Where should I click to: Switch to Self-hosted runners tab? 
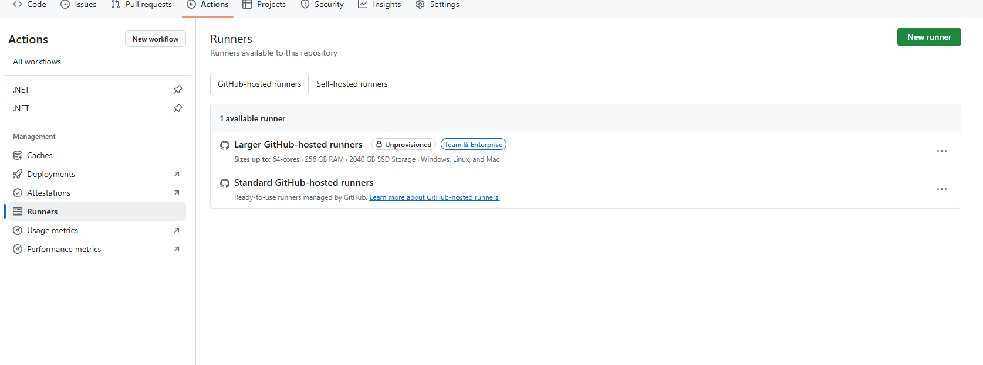tap(352, 84)
